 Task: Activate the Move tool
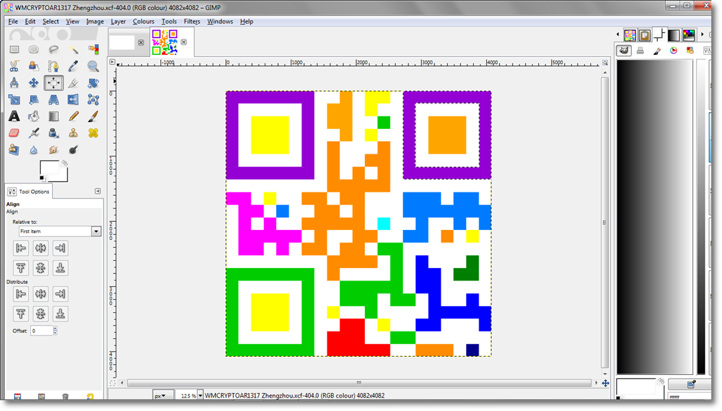(33, 83)
